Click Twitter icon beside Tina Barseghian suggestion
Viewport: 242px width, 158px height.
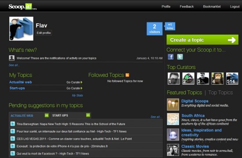pos(12,124)
